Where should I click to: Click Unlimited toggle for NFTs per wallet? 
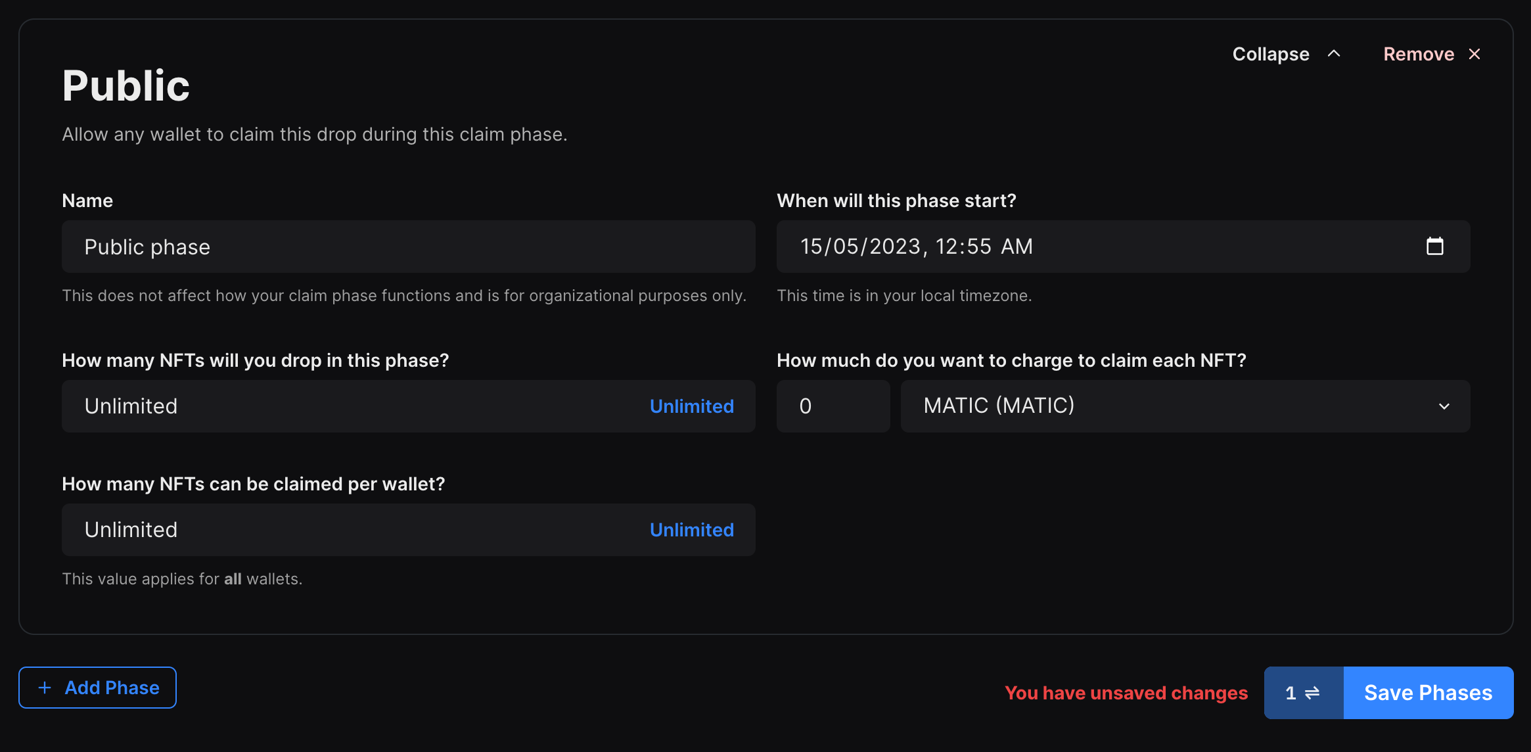click(x=691, y=529)
